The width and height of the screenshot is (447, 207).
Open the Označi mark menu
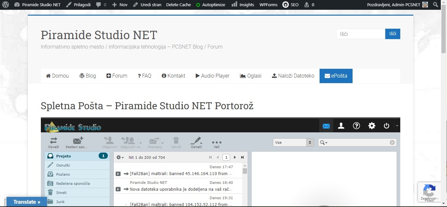point(196,142)
